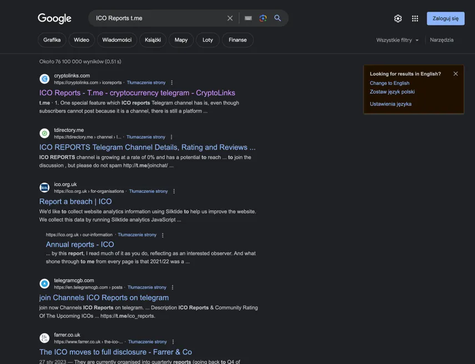This screenshot has width=475, height=364.
Task: Open 'ICO Reports - T.me - cryptocurrency telegram' result
Action: coord(137,93)
